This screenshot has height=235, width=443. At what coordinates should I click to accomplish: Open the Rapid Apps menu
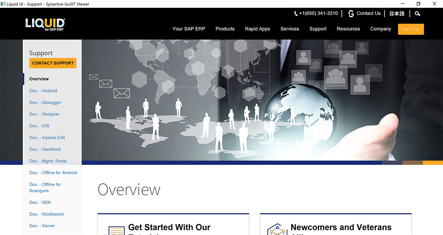(x=258, y=29)
